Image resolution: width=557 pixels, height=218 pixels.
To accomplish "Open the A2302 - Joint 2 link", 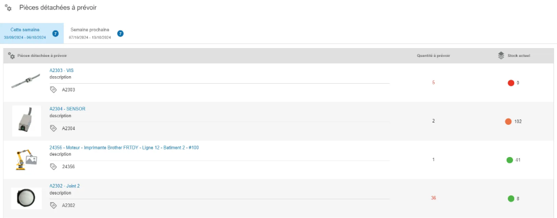I will [x=64, y=186].
